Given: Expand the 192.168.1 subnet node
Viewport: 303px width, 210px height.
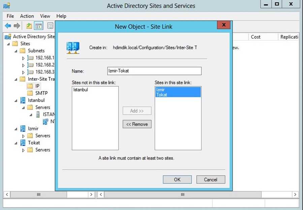Looking at the screenshot, I should click(x=23, y=58).
